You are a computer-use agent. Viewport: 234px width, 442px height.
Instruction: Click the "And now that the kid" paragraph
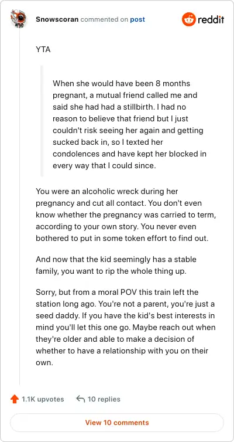point(116,265)
